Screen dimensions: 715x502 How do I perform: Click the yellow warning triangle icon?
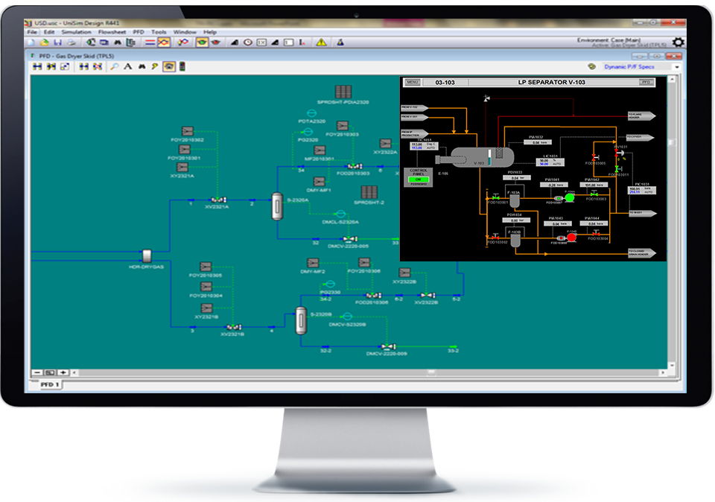[320, 42]
